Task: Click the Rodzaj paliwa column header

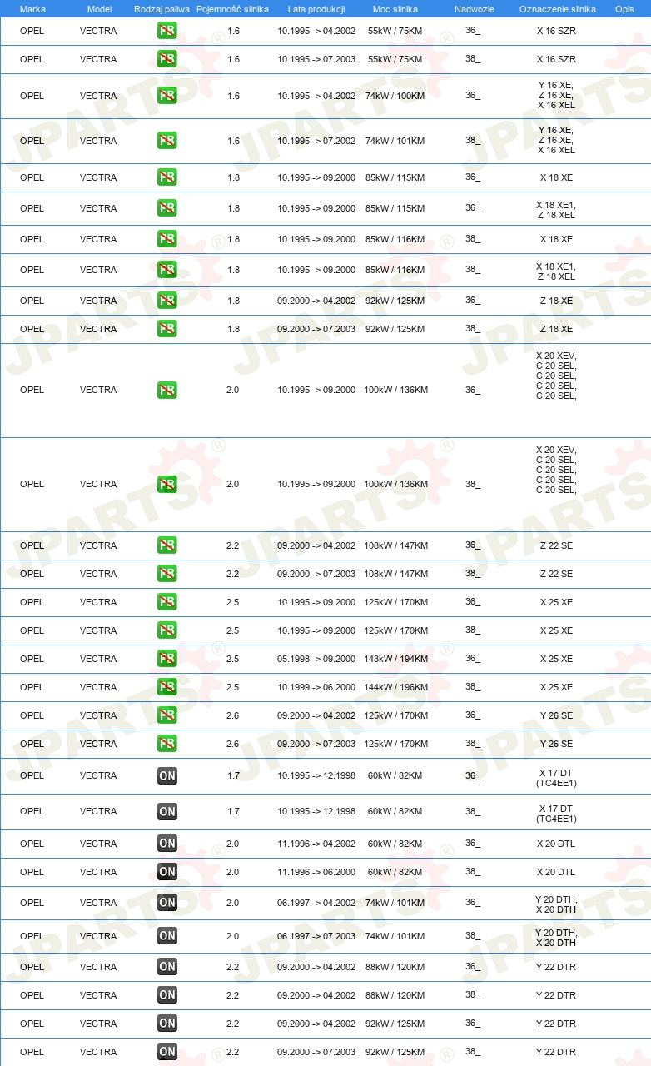Action: [x=162, y=9]
